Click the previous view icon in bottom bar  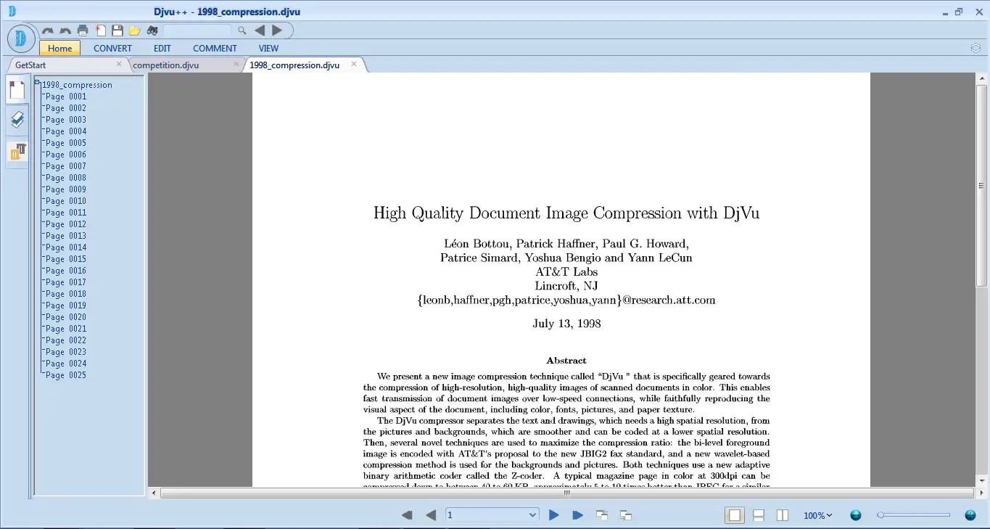[602, 515]
